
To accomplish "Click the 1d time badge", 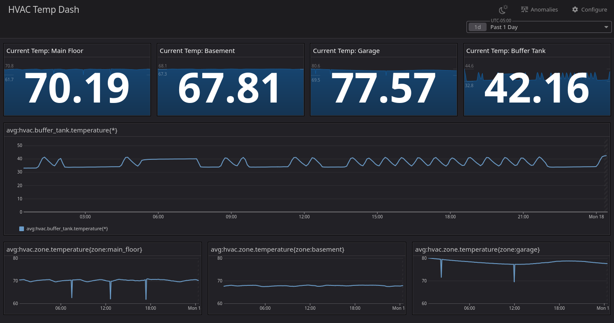I will [x=478, y=27].
